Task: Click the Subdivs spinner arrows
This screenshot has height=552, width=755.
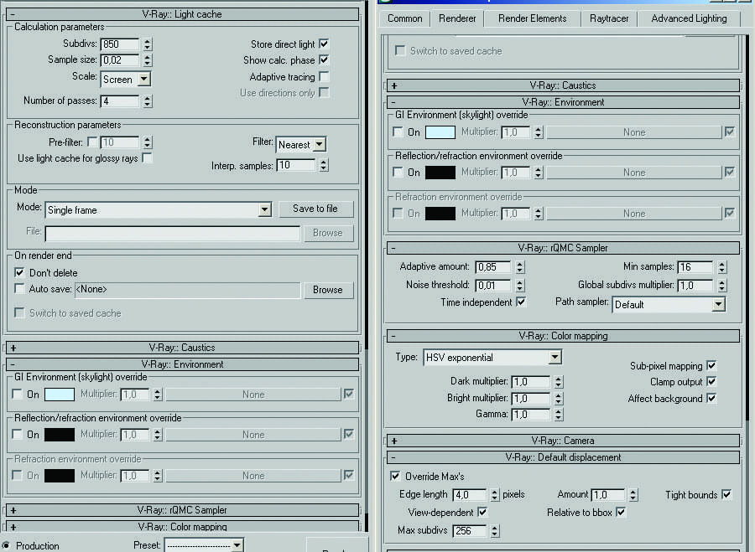Action: pos(148,44)
